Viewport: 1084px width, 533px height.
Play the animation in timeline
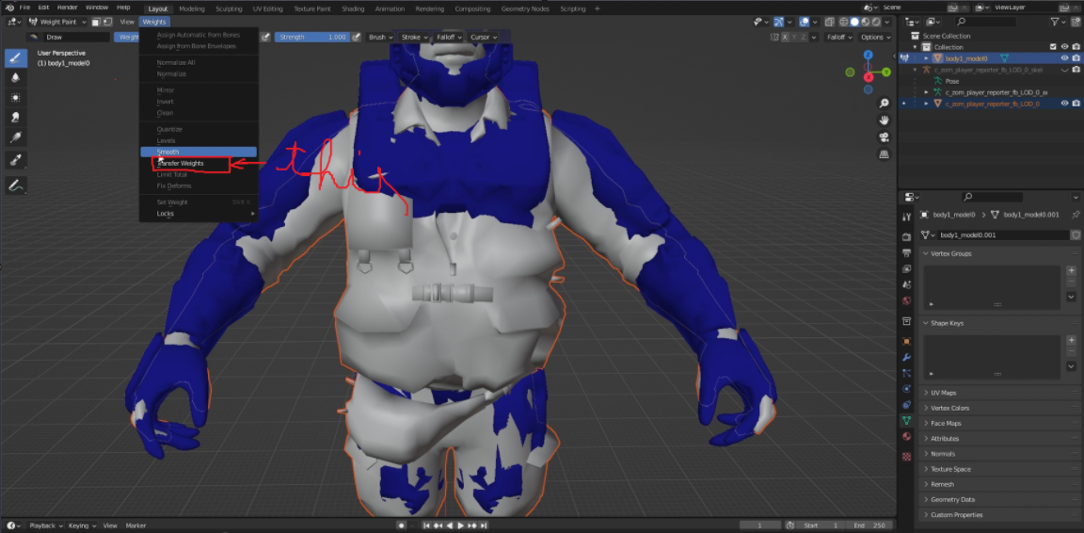pos(461,525)
